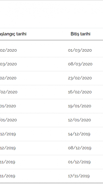
Task: Click start date beside 17/11/2019
Action: 7,176
